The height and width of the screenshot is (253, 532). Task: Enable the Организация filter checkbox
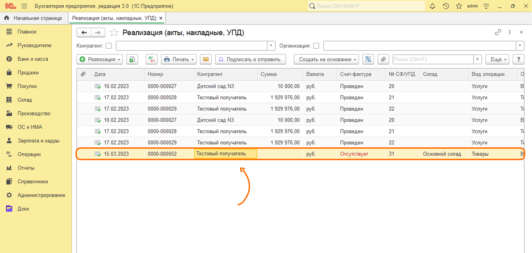(316, 46)
